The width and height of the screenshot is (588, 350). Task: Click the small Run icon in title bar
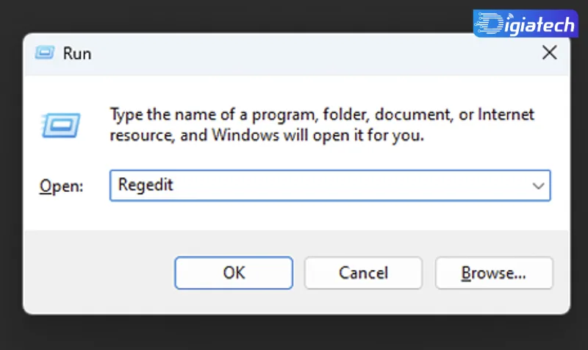pyautogui.click(x=45, y=53)
